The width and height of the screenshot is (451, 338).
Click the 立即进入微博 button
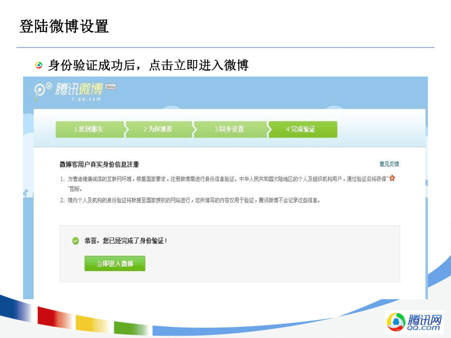tap(115, 263)
